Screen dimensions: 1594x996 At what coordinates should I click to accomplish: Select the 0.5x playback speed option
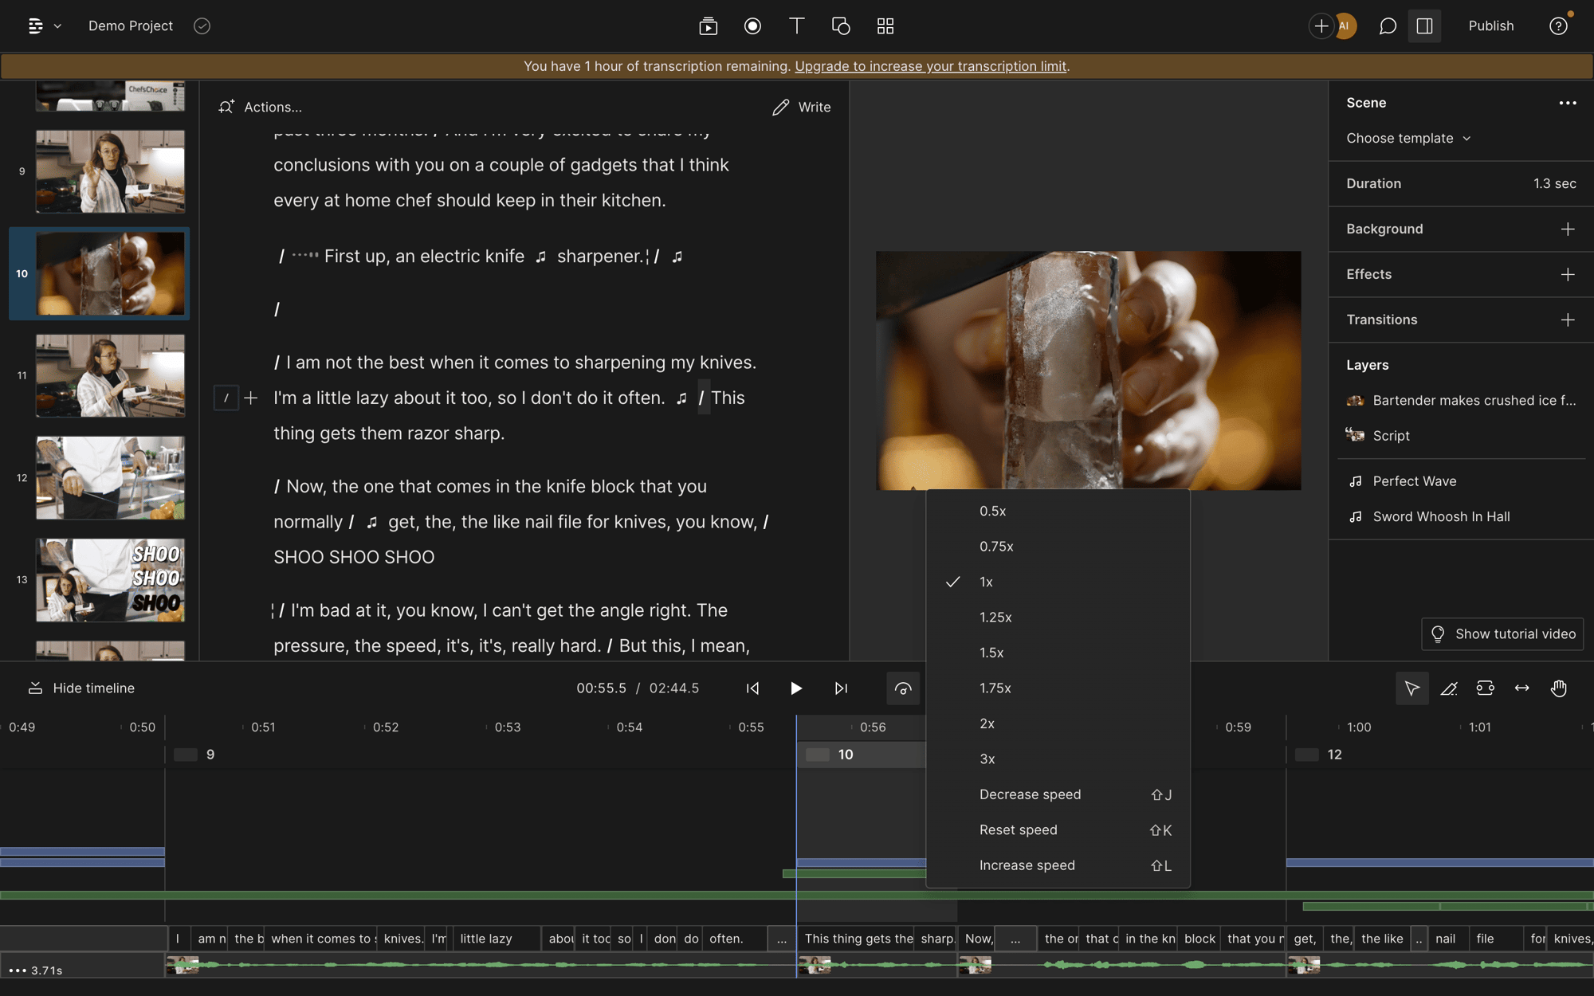click(x=991, y=511)
